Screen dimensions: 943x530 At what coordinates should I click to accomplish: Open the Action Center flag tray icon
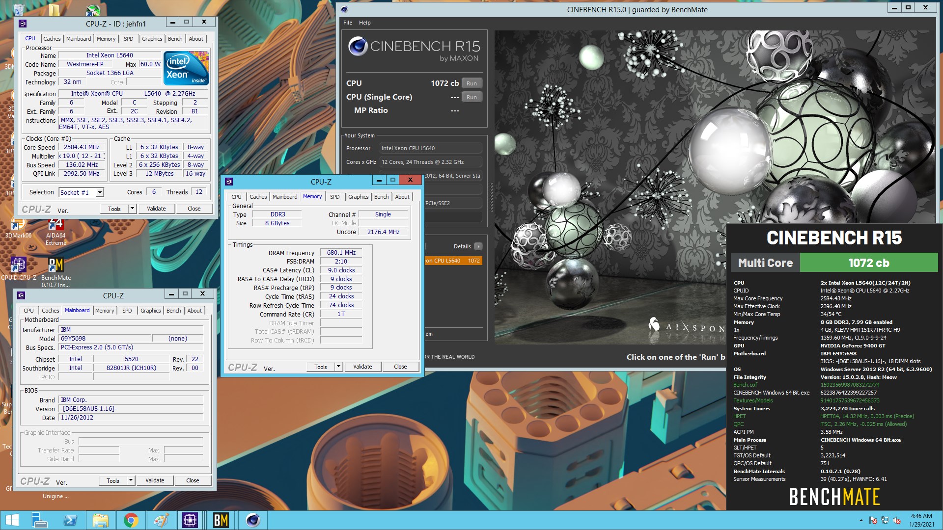(873, 520)
